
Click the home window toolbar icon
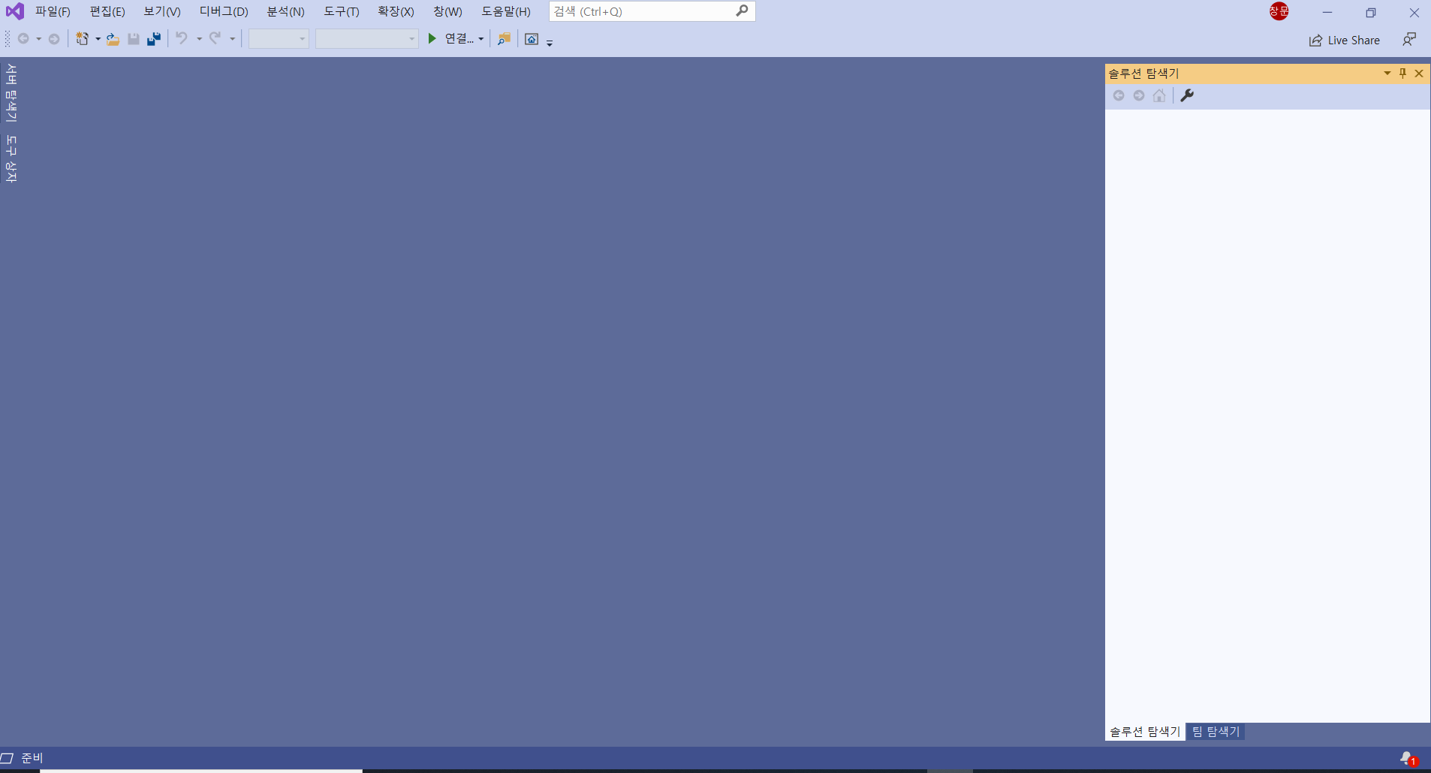tap(532, 39)
